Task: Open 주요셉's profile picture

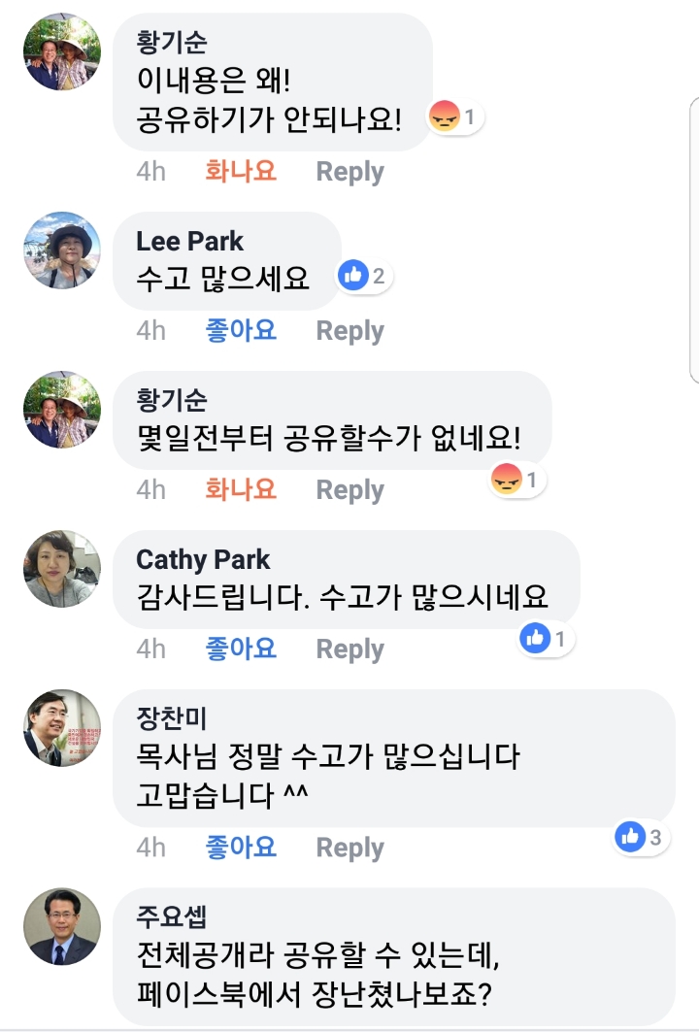Action: 61,926
